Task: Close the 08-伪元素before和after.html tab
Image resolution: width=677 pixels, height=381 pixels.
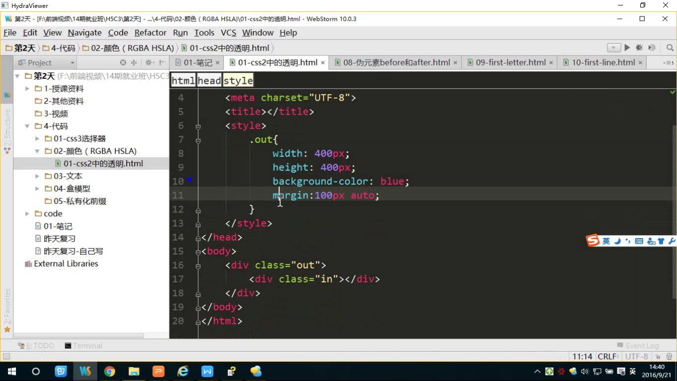Action: [x=456, y=63]
